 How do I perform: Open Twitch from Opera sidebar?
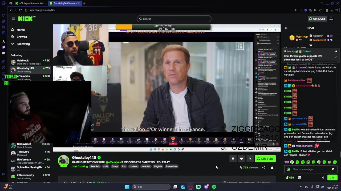[3, 47]
